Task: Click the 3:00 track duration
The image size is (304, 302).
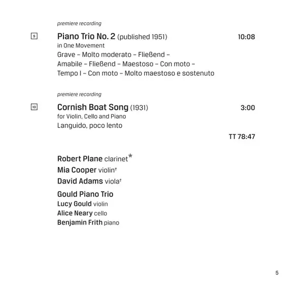Action: [x=248, y=108]
